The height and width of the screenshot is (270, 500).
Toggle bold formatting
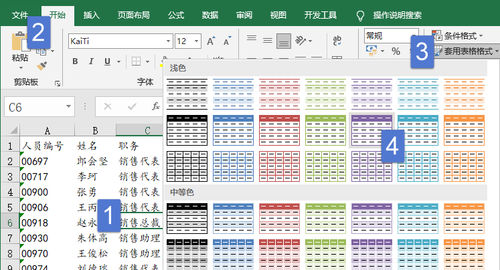point(75,61)
